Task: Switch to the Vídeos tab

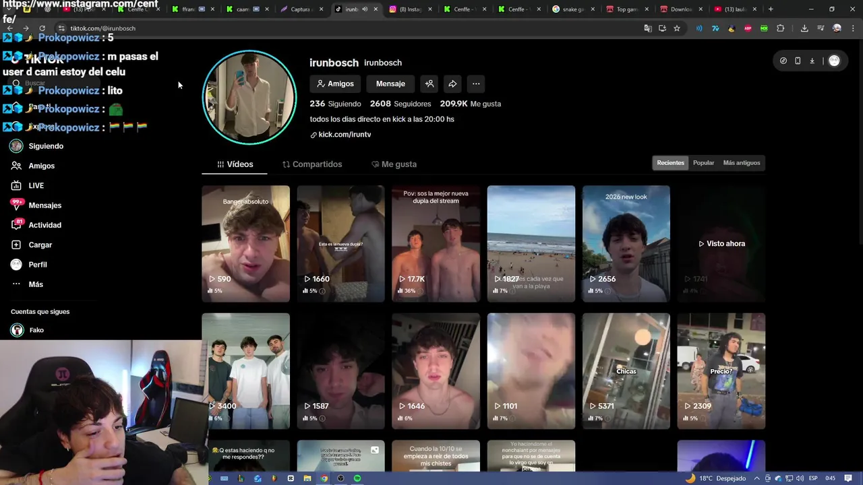Action: pos(235,164)
